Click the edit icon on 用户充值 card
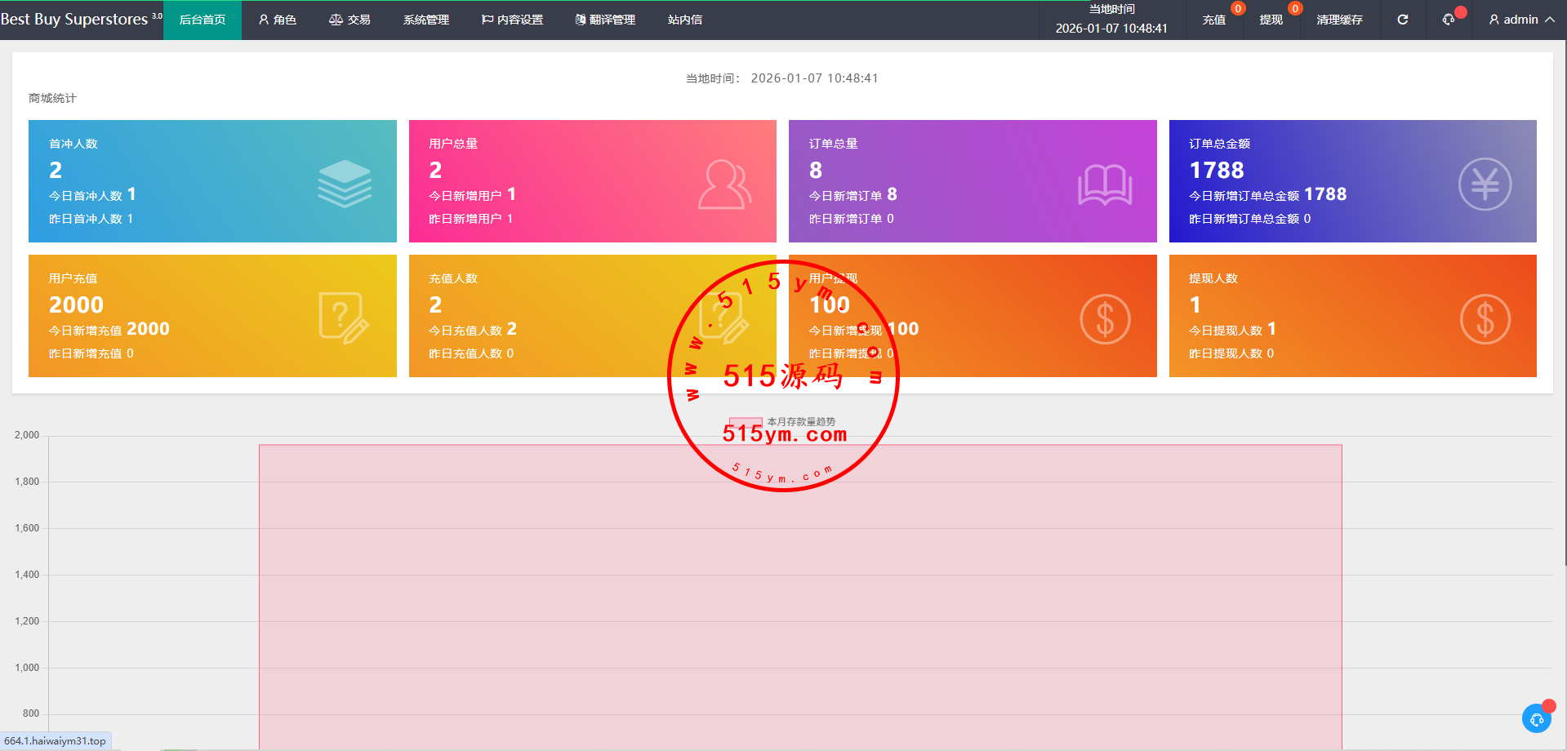 (343, 318)
